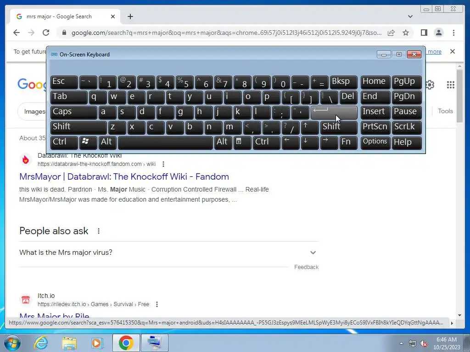
Task: Click the Databrawl flame favicon
Action: (26, 159)
